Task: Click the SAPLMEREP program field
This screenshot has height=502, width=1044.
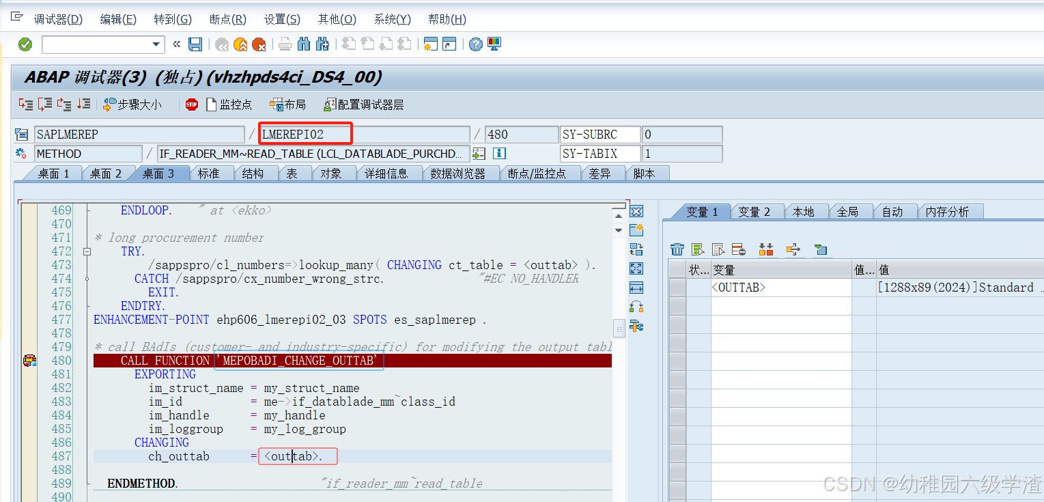Action: [139, 135]
